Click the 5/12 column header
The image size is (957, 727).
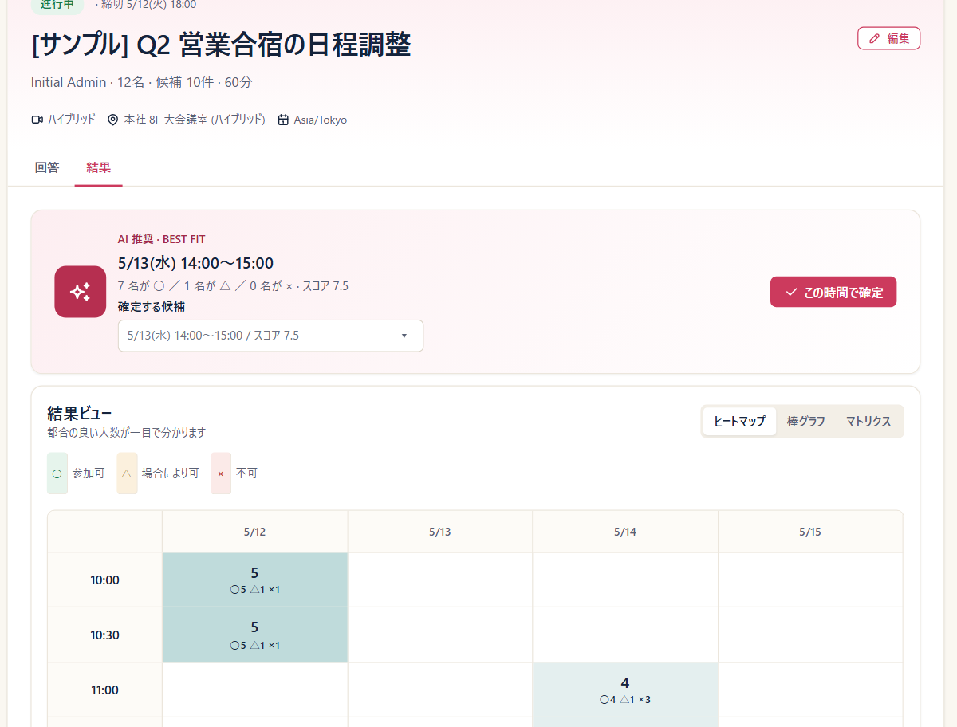(x=255, y=532)
